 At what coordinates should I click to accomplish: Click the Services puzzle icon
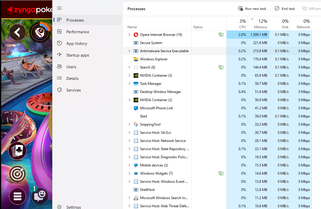tap(59, 90)
